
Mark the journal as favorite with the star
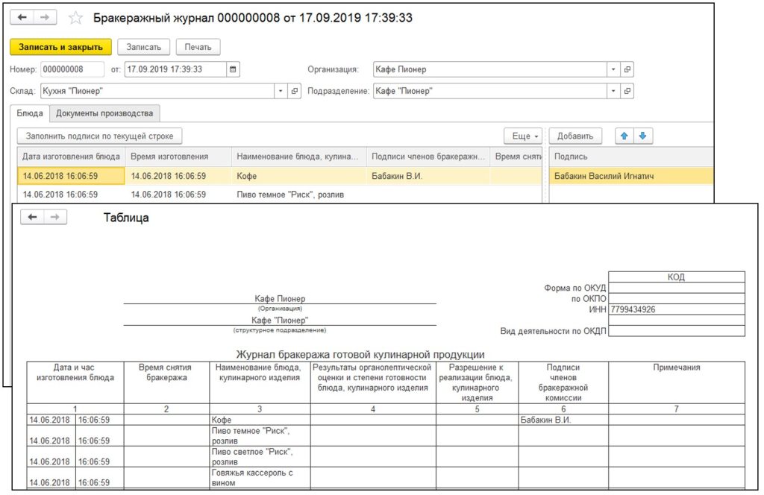coord(75,18)
